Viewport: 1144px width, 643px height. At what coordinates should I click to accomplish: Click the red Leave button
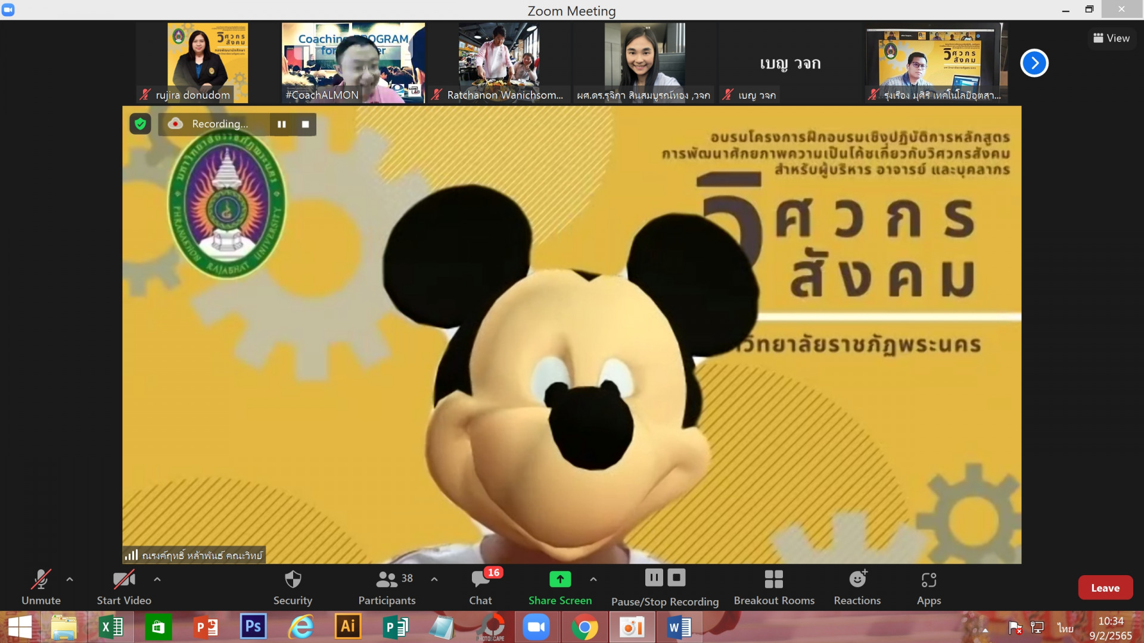click(1105, 588)
